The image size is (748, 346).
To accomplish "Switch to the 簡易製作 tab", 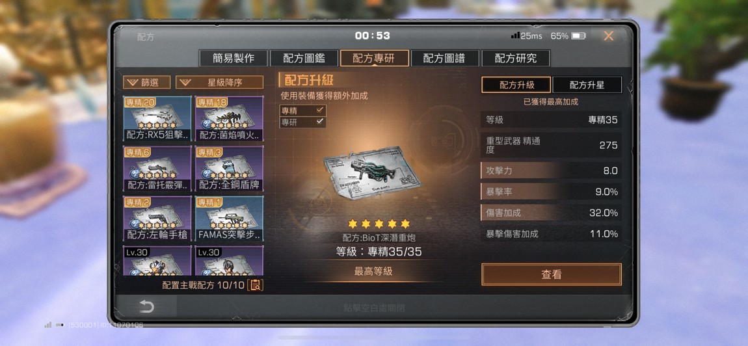I will 234,59.
